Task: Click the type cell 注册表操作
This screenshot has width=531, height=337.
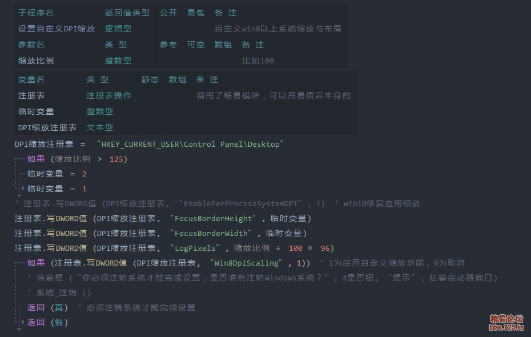Action: tap(109, 95)
